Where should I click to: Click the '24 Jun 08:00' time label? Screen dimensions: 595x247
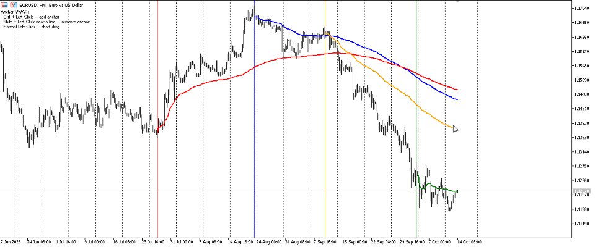click(x=38, y=241)
